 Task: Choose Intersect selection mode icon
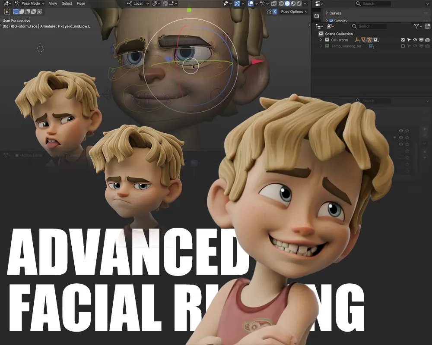(x=39, y=12)
